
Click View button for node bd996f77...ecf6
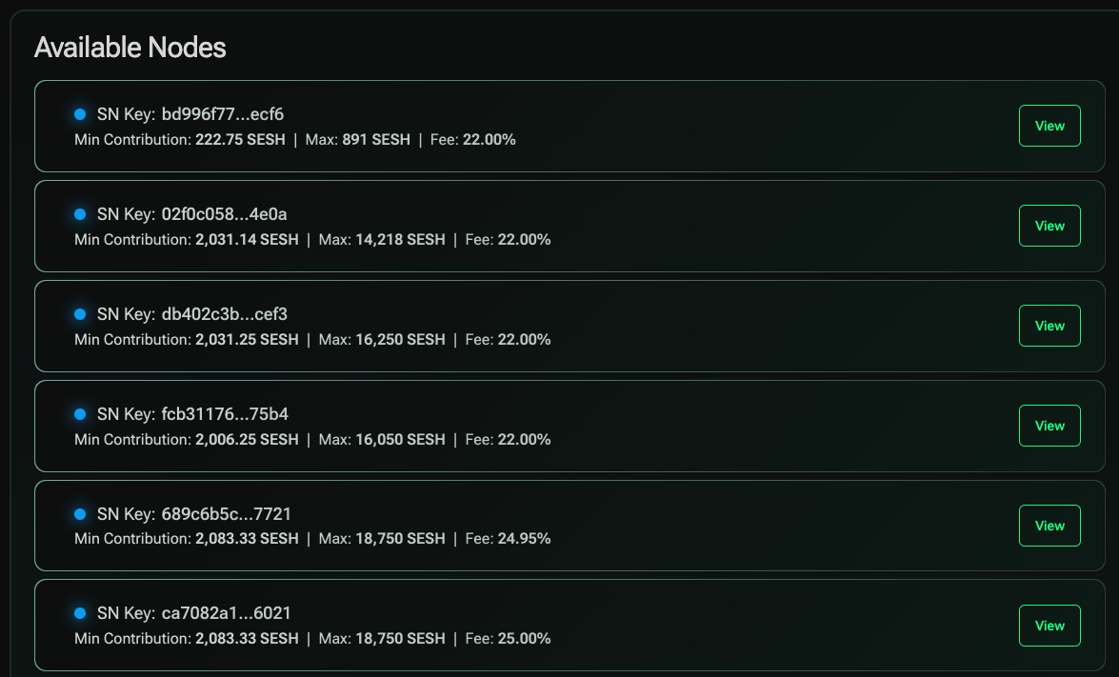[1049, 126]
